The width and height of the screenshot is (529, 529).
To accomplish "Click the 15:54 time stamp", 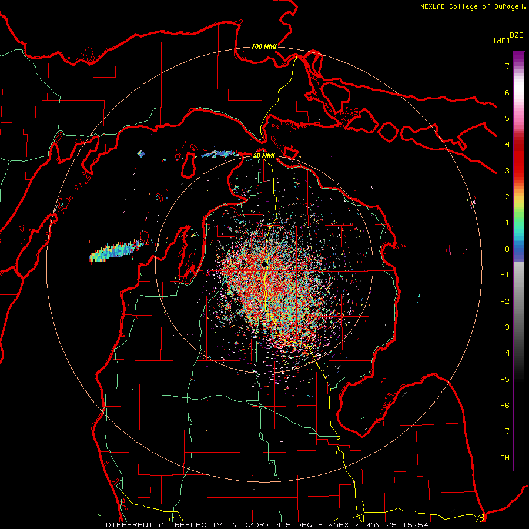I will coord(416,525).
